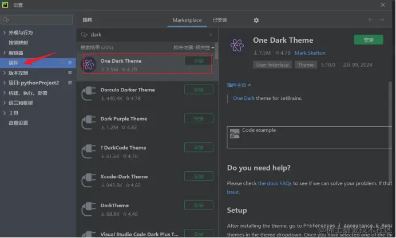Click the project-level icon beside 项目: pythonProject2
396x238 pixels.
tap(70, 83)
